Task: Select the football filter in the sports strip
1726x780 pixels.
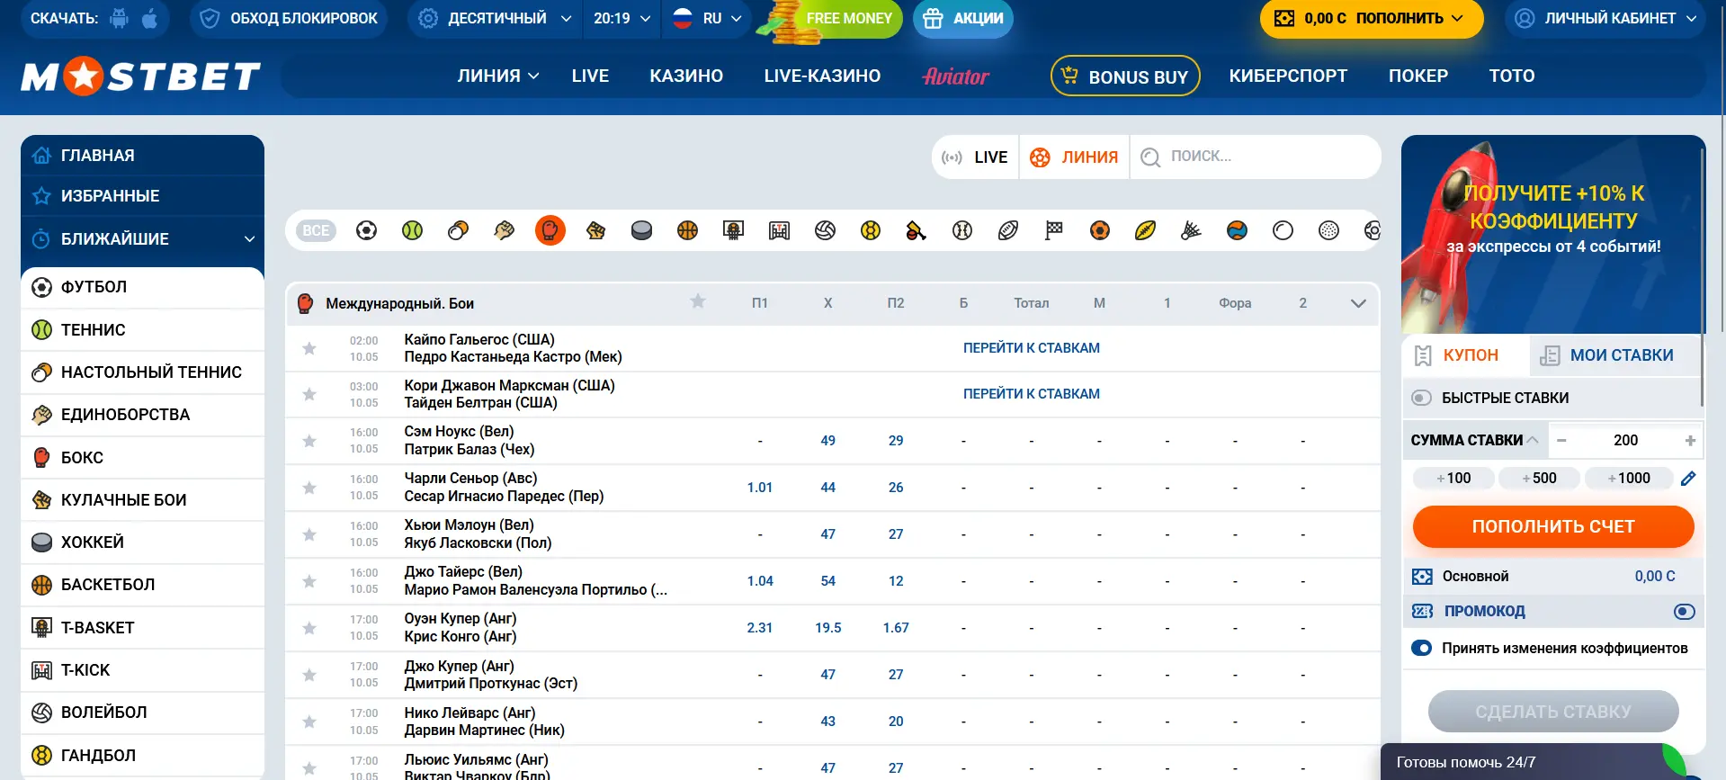Action: 366,230
